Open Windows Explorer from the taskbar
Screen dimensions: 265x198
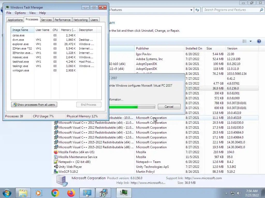pyautogui.click(x=23, y=193)
